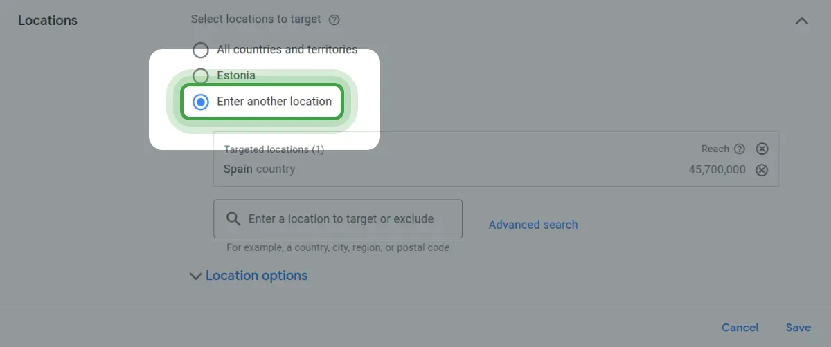The height and width of the screenshot is (347, 831).
Task: Select 'All countries and territories' radio option
Action: (200, 50)
